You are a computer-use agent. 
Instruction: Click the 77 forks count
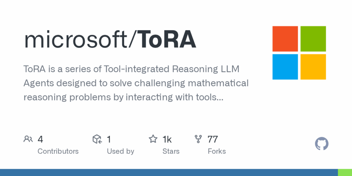pyautogui.click(x=212, y=139)
